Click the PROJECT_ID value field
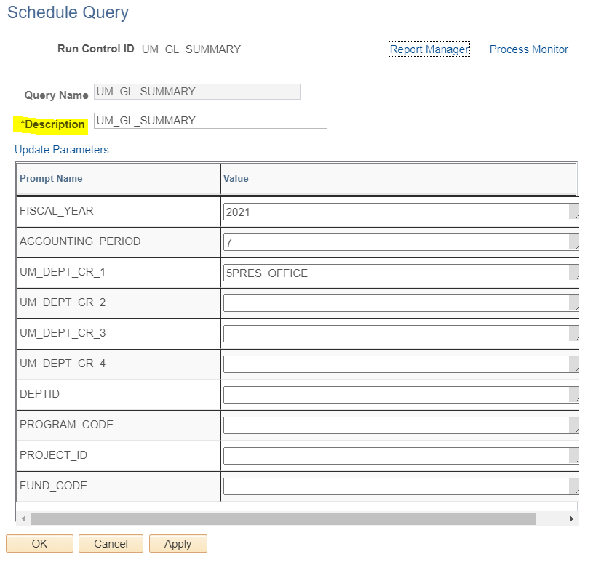 click(x=401, y=456)
